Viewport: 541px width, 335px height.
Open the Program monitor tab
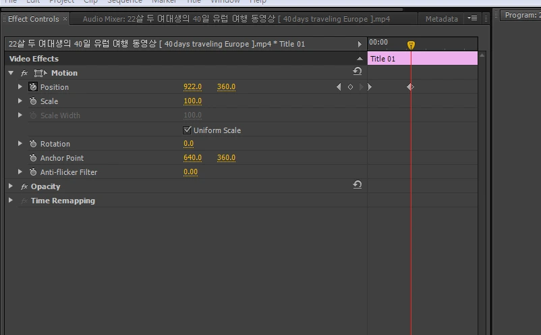(x=521, y=15)
